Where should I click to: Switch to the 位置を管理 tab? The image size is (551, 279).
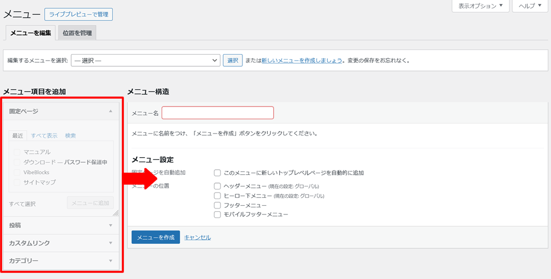click(77, 33)
